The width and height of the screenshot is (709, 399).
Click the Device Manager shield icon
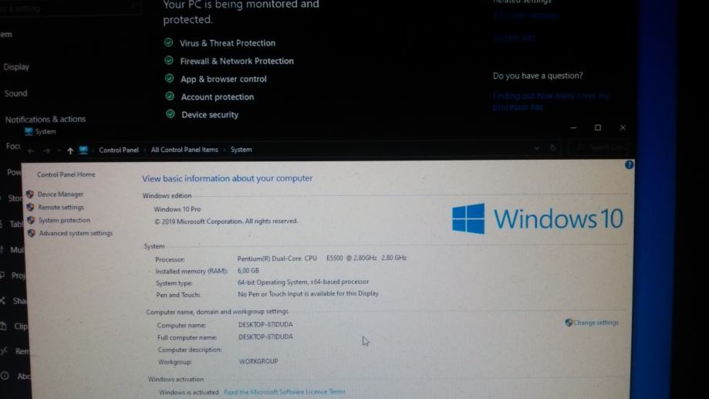coord(30,194)
